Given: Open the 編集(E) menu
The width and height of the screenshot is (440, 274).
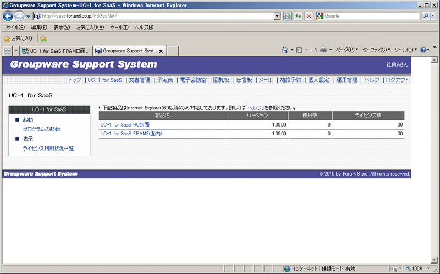Looking at the screenshot, I should pos(39,27).
